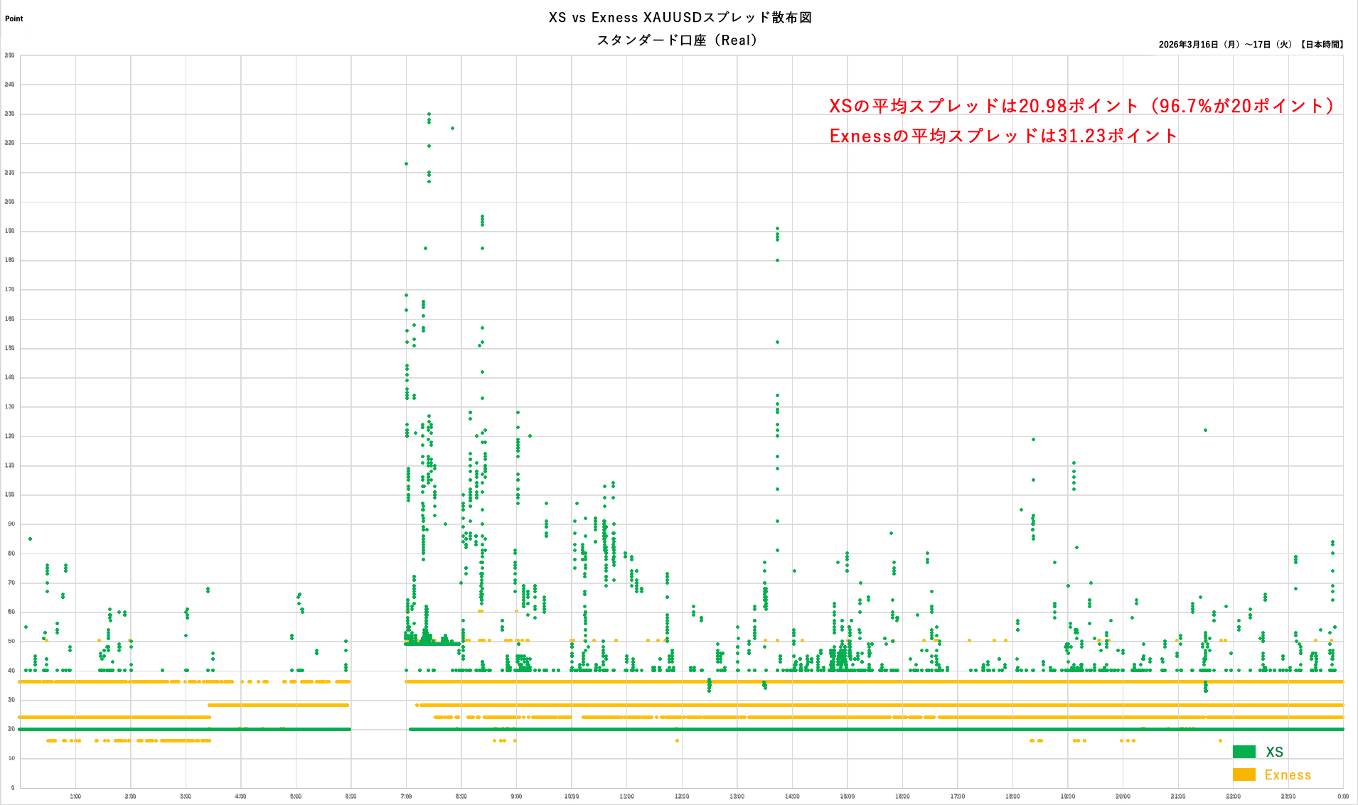Click the "70" value on the vertical axis
This screenshot has height=805, width=1358.
click(11, 583)
